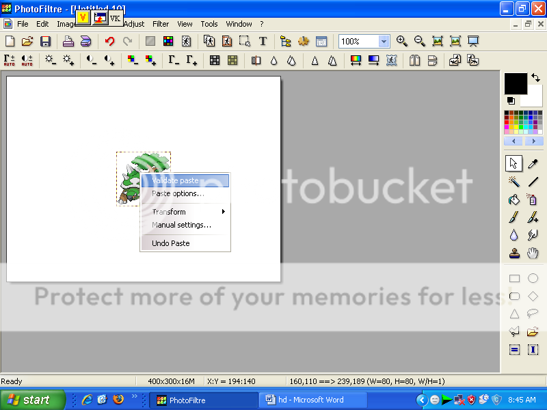Click the Zoom in magnifier
The image size is (547, 410).
pos(402,41)
